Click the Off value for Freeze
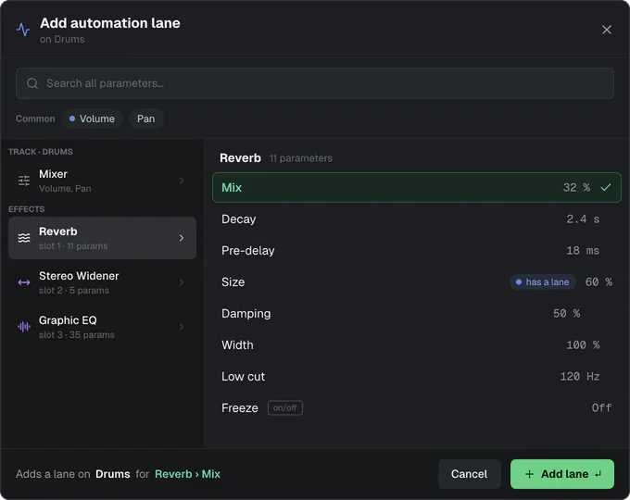 (601, 408)
